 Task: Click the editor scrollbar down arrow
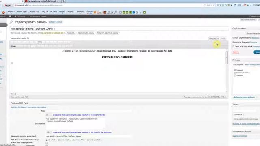[227, 91]
